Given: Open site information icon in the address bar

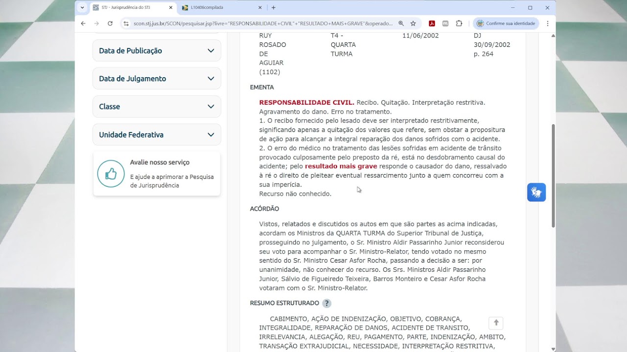Looking at the screenshot, I should [x=126, y=23].
